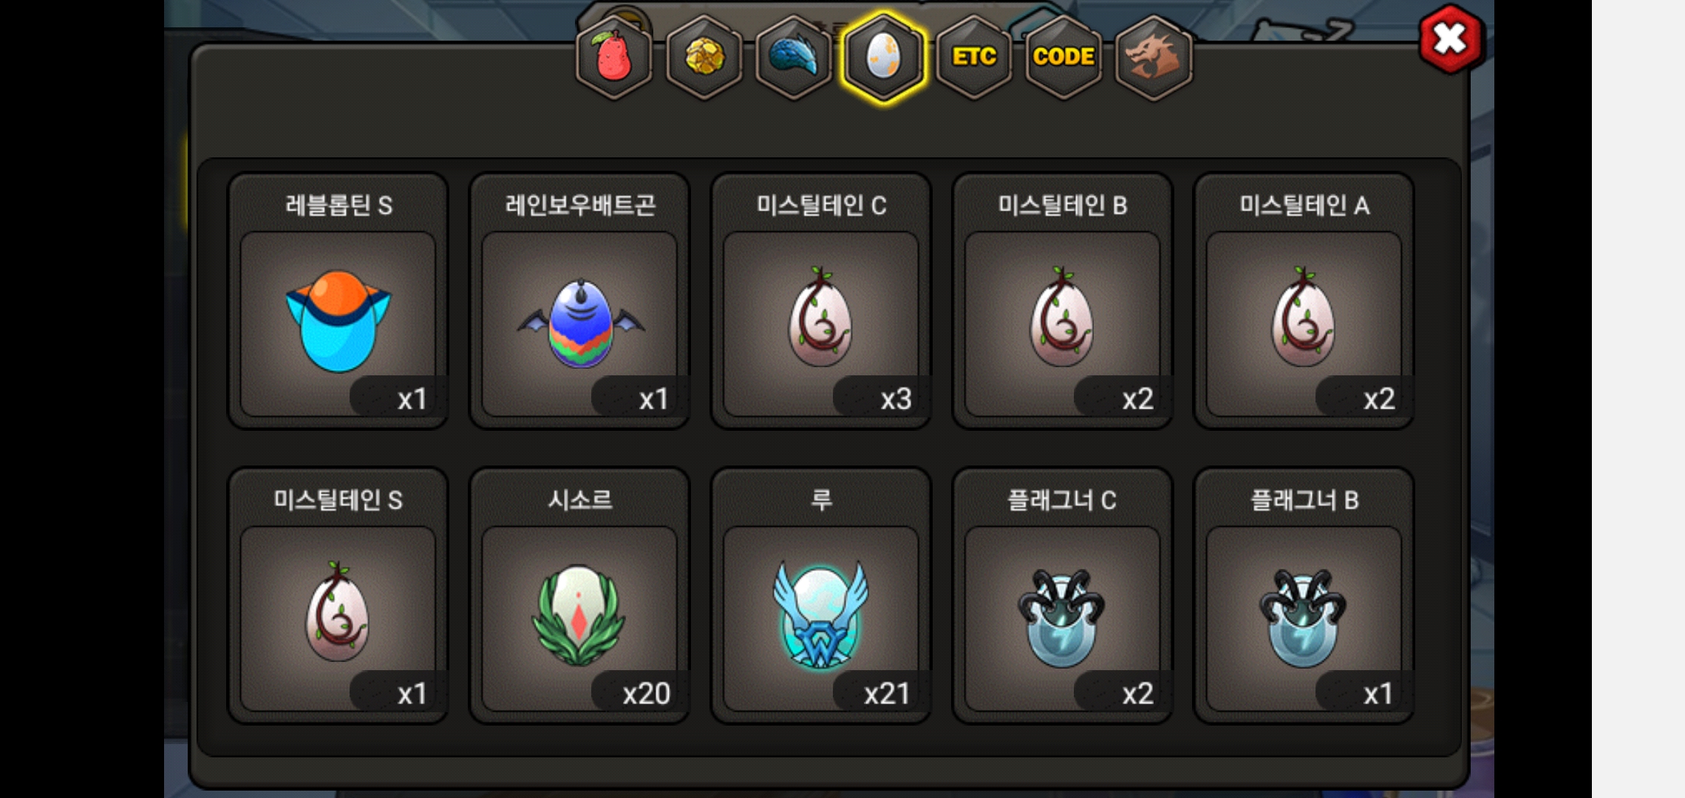Switch to the bronze dragon head tab
The width and height of the screenshot is (1685, 798).
[1153, 58]
